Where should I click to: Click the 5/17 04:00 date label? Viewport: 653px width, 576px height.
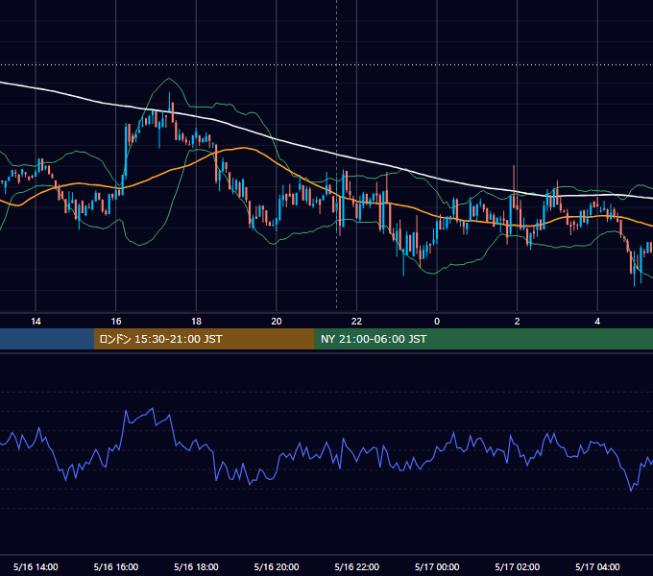pos(597,566)
